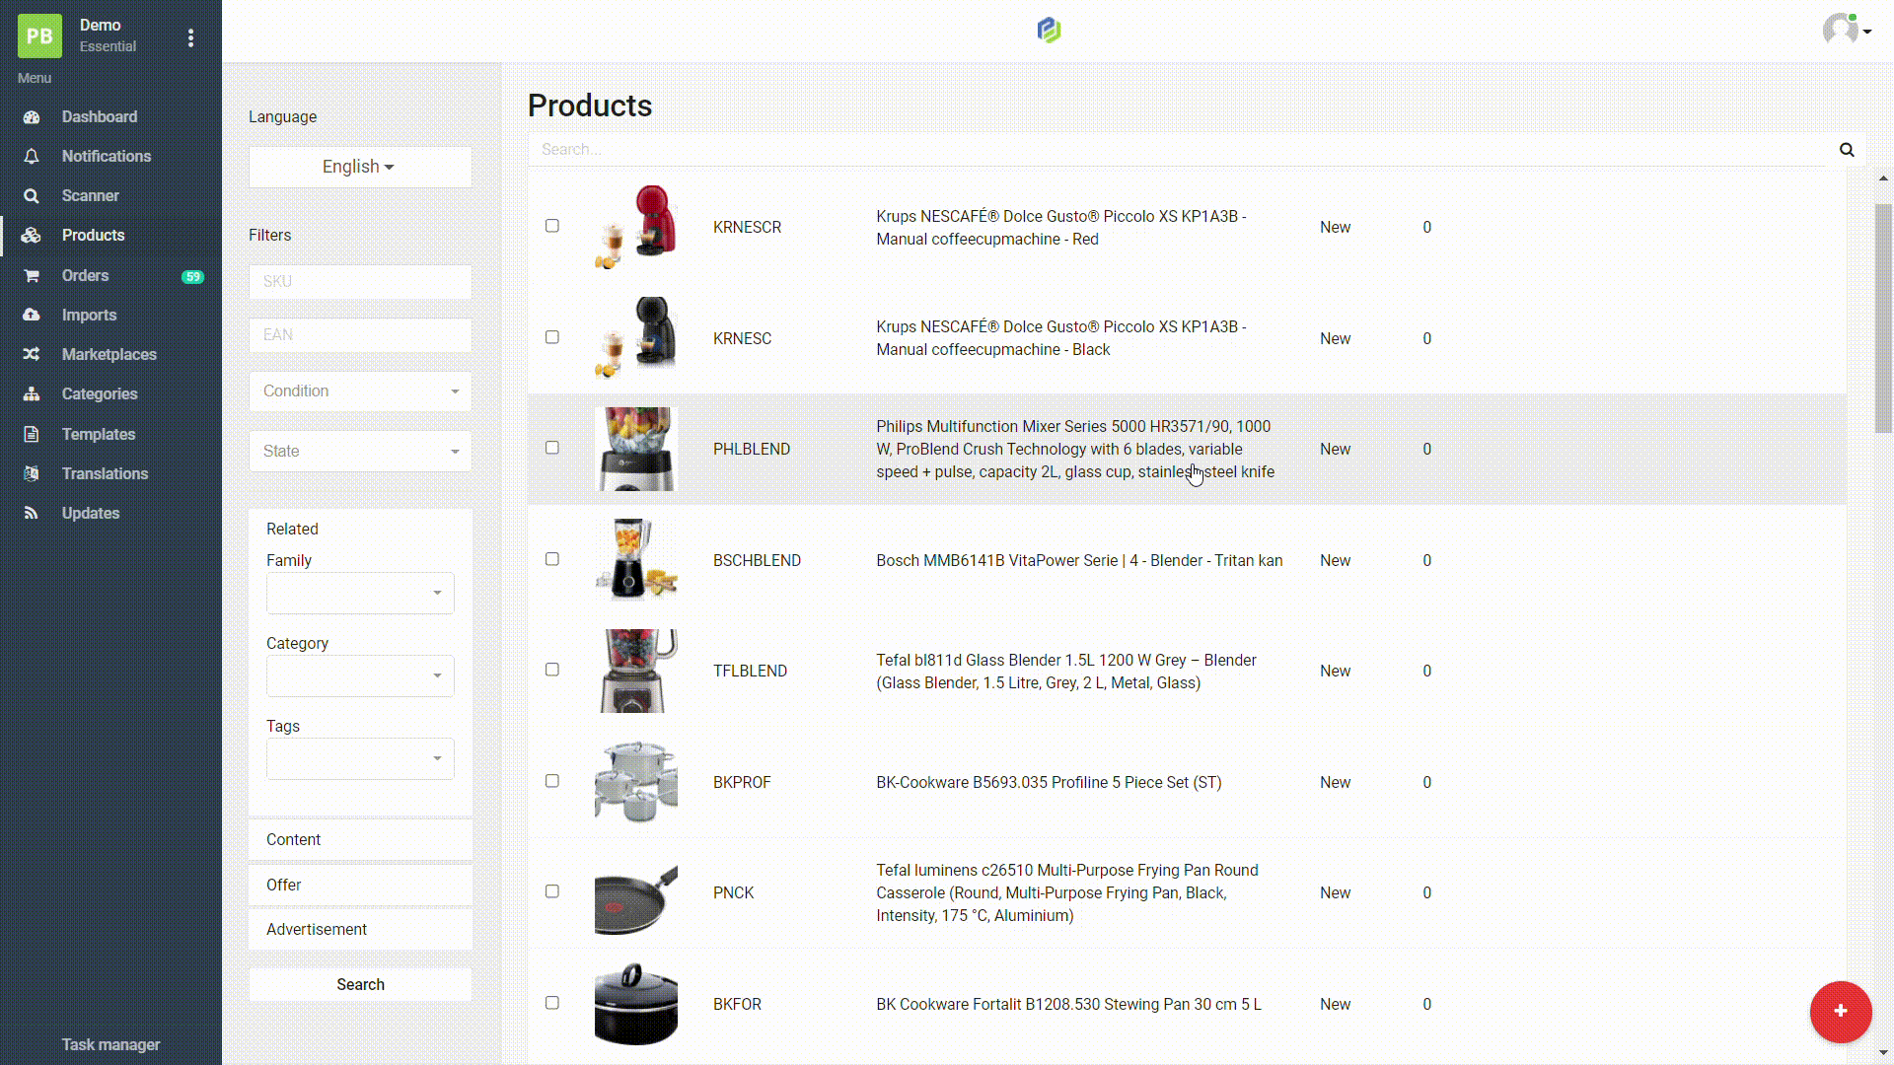The image size is (1894, 1065).
Task: Check the BKPROF product checkbox
Action: 552,781
